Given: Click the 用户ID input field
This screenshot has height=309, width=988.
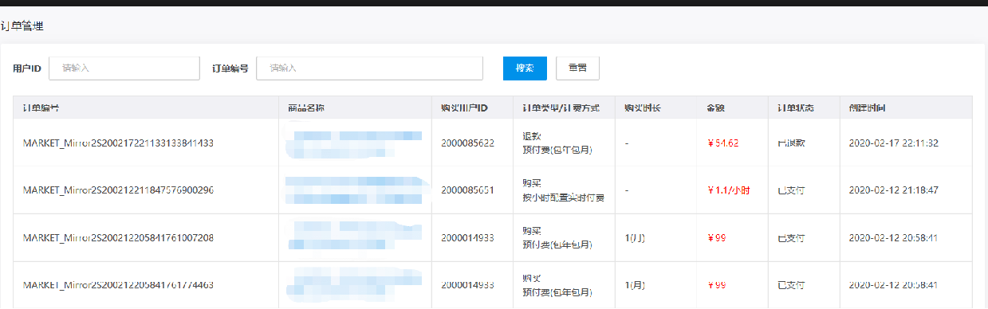Looking at the screenshot, I should click(x=124, y=68).
